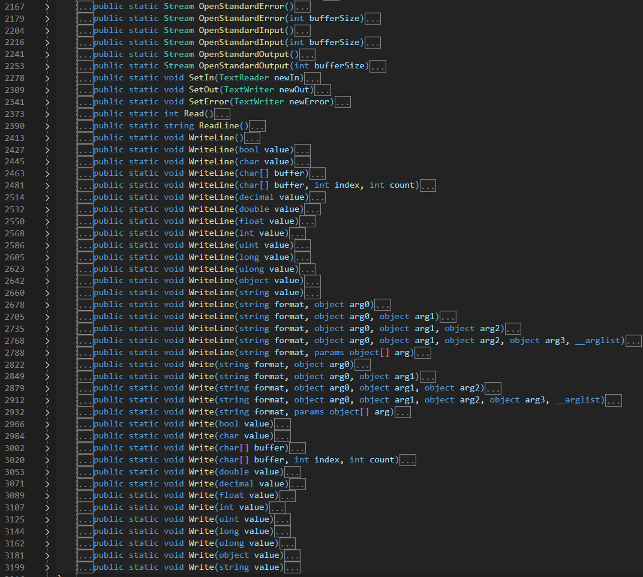Open leading ellipsis box on line 2309

tap(85, 90)
